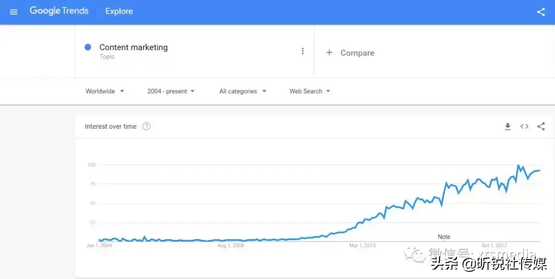Click the Google Trends logo
This screenshot has width=555, height=279.
pyautogui.click(x=59, y=11)
